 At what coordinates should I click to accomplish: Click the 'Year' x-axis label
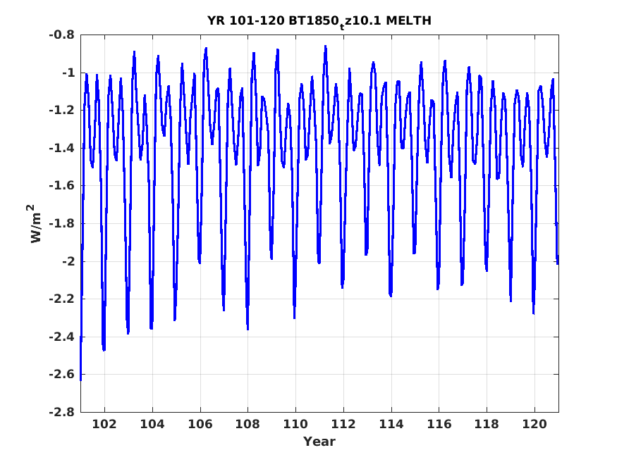pos(319,442)
